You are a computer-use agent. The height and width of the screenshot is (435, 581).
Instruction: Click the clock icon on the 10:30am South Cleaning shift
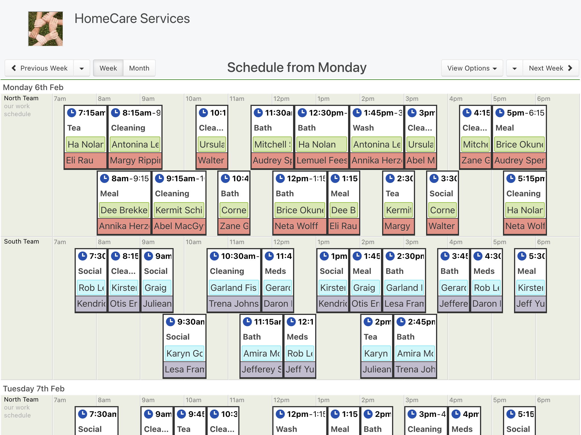coord(214,256)
